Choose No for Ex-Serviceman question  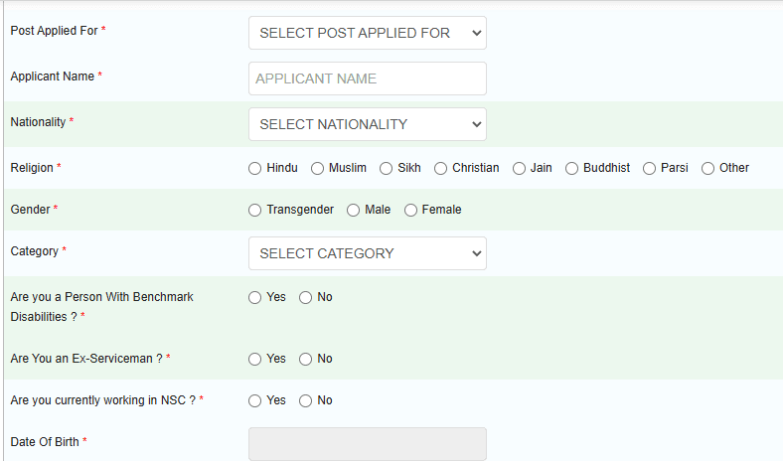coord(306,359)
